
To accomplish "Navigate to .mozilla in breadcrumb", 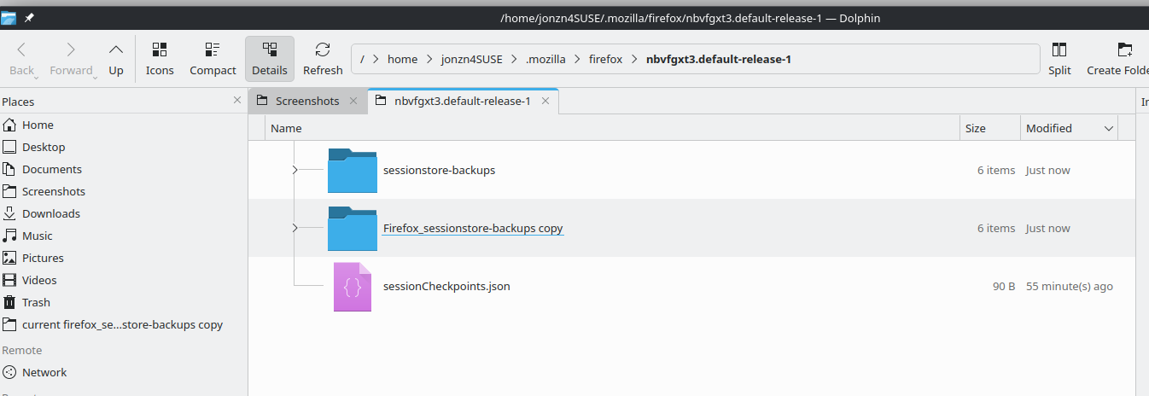I will coord(547,59).
